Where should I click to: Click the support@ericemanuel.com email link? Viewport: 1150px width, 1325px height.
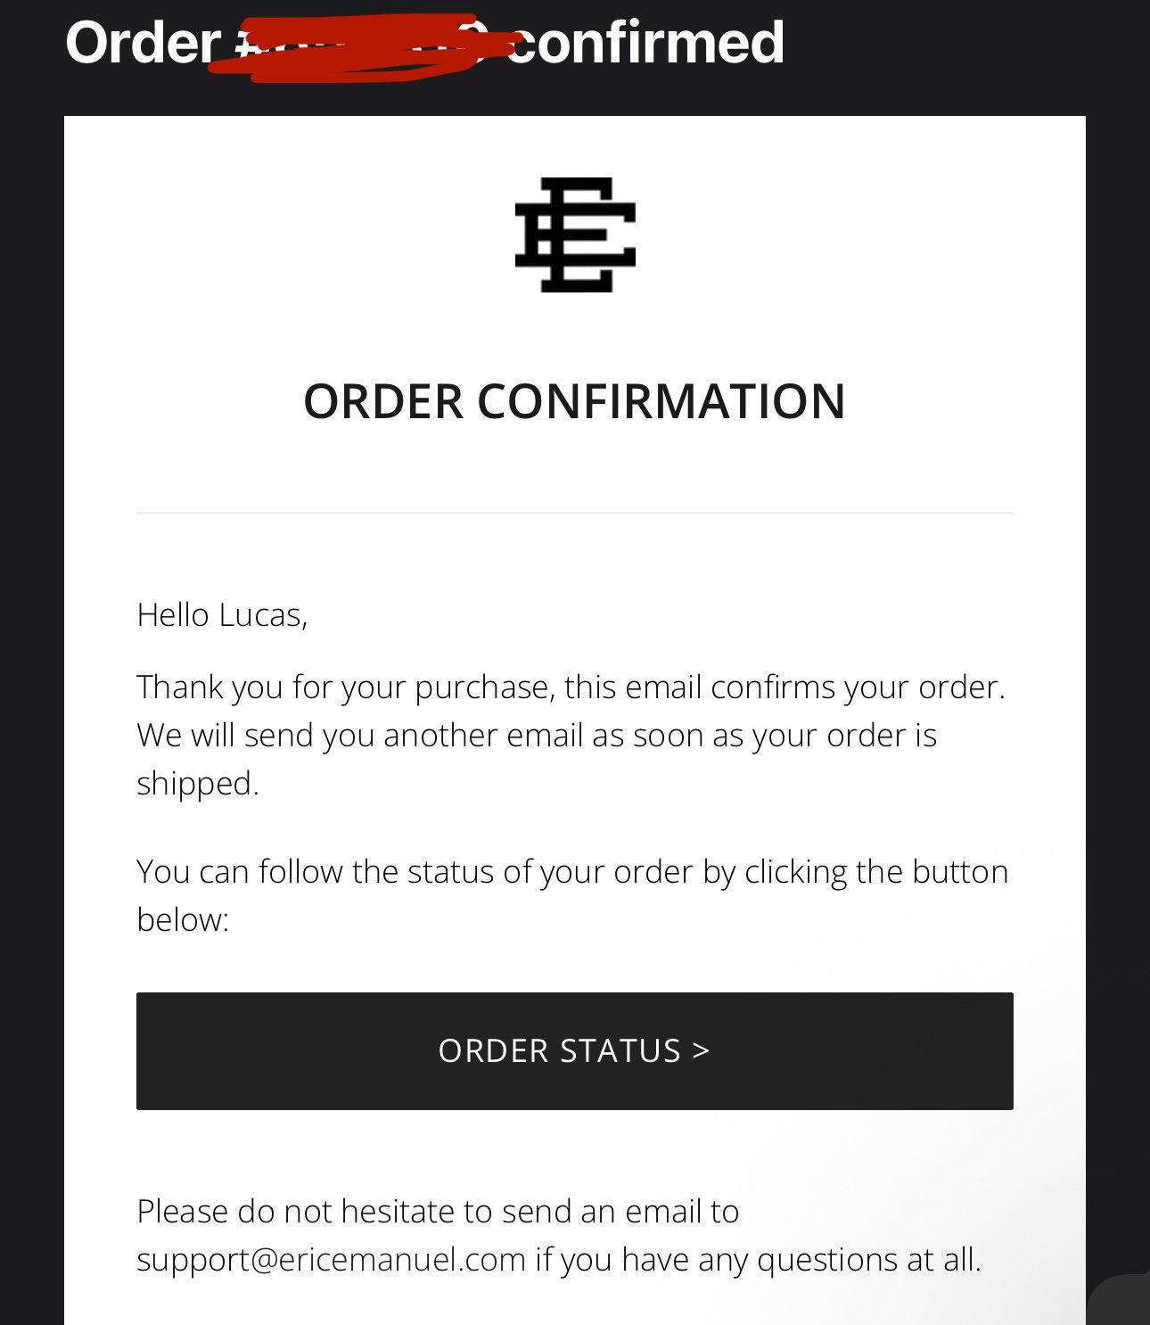click(x=331, y=1259)
